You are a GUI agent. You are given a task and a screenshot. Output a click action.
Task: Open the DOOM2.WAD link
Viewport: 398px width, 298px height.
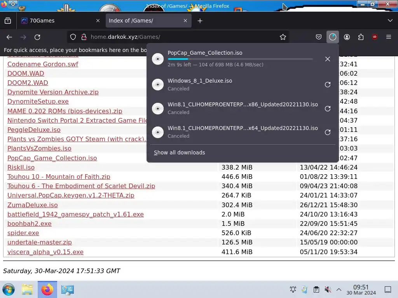point(28,83)
